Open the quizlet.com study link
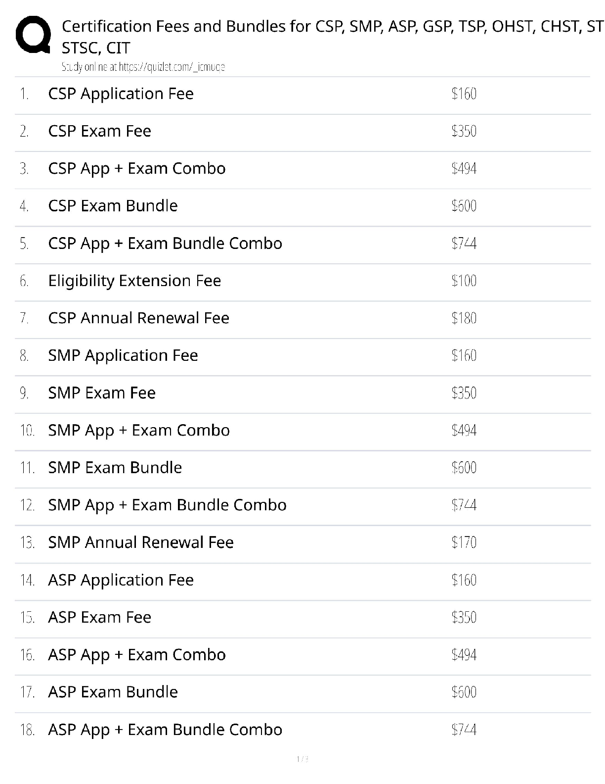 pos(143,67)
